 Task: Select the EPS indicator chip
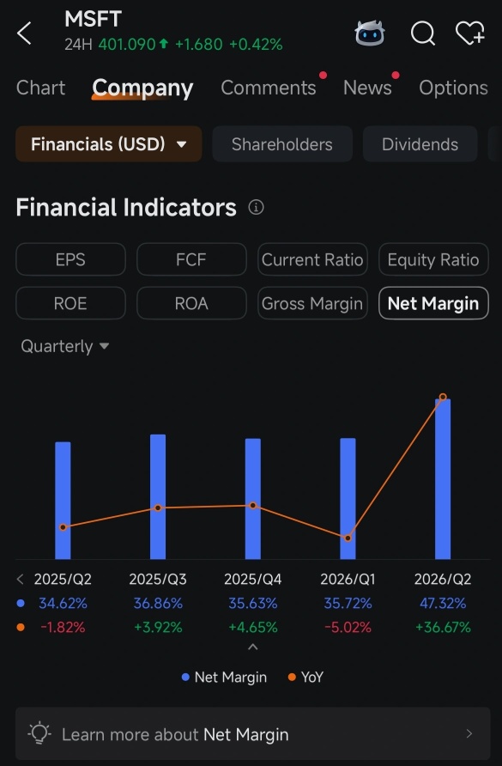click(x=71, y=259)
